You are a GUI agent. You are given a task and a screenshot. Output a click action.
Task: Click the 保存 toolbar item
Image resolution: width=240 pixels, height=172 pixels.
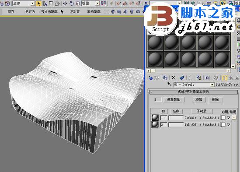pyautogui.click(x=11, y=11)
